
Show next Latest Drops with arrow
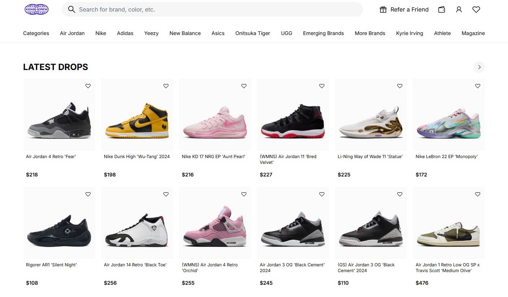[479, 67]
